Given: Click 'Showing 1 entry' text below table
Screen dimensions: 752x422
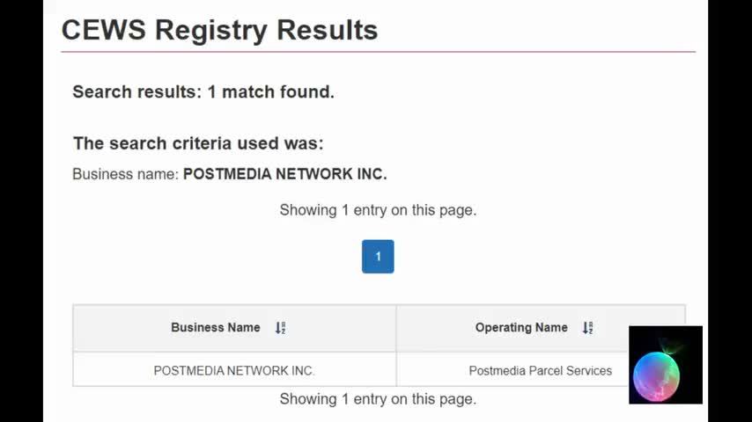Looking at the screenshot, I should [x=378, y=399].
